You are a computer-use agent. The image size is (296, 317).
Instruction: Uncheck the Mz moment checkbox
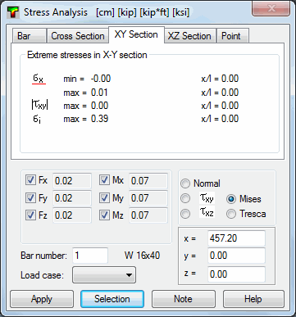[104, 215]
